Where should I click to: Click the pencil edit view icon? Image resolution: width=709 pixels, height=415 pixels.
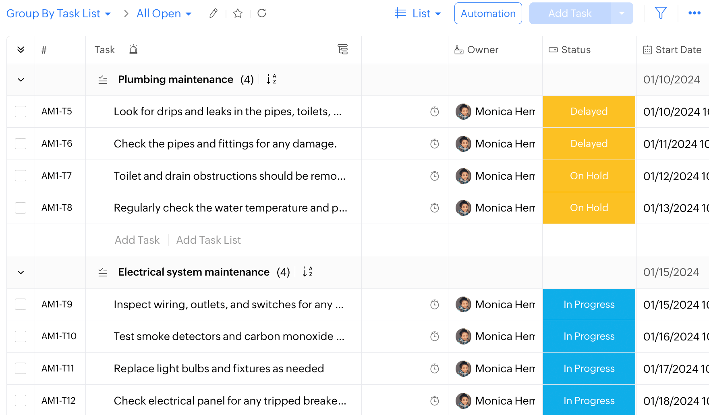point(214,13)
